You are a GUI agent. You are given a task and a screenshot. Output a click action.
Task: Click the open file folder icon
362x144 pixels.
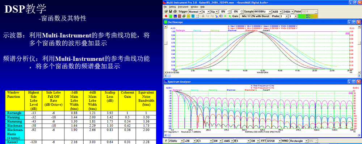166,12
